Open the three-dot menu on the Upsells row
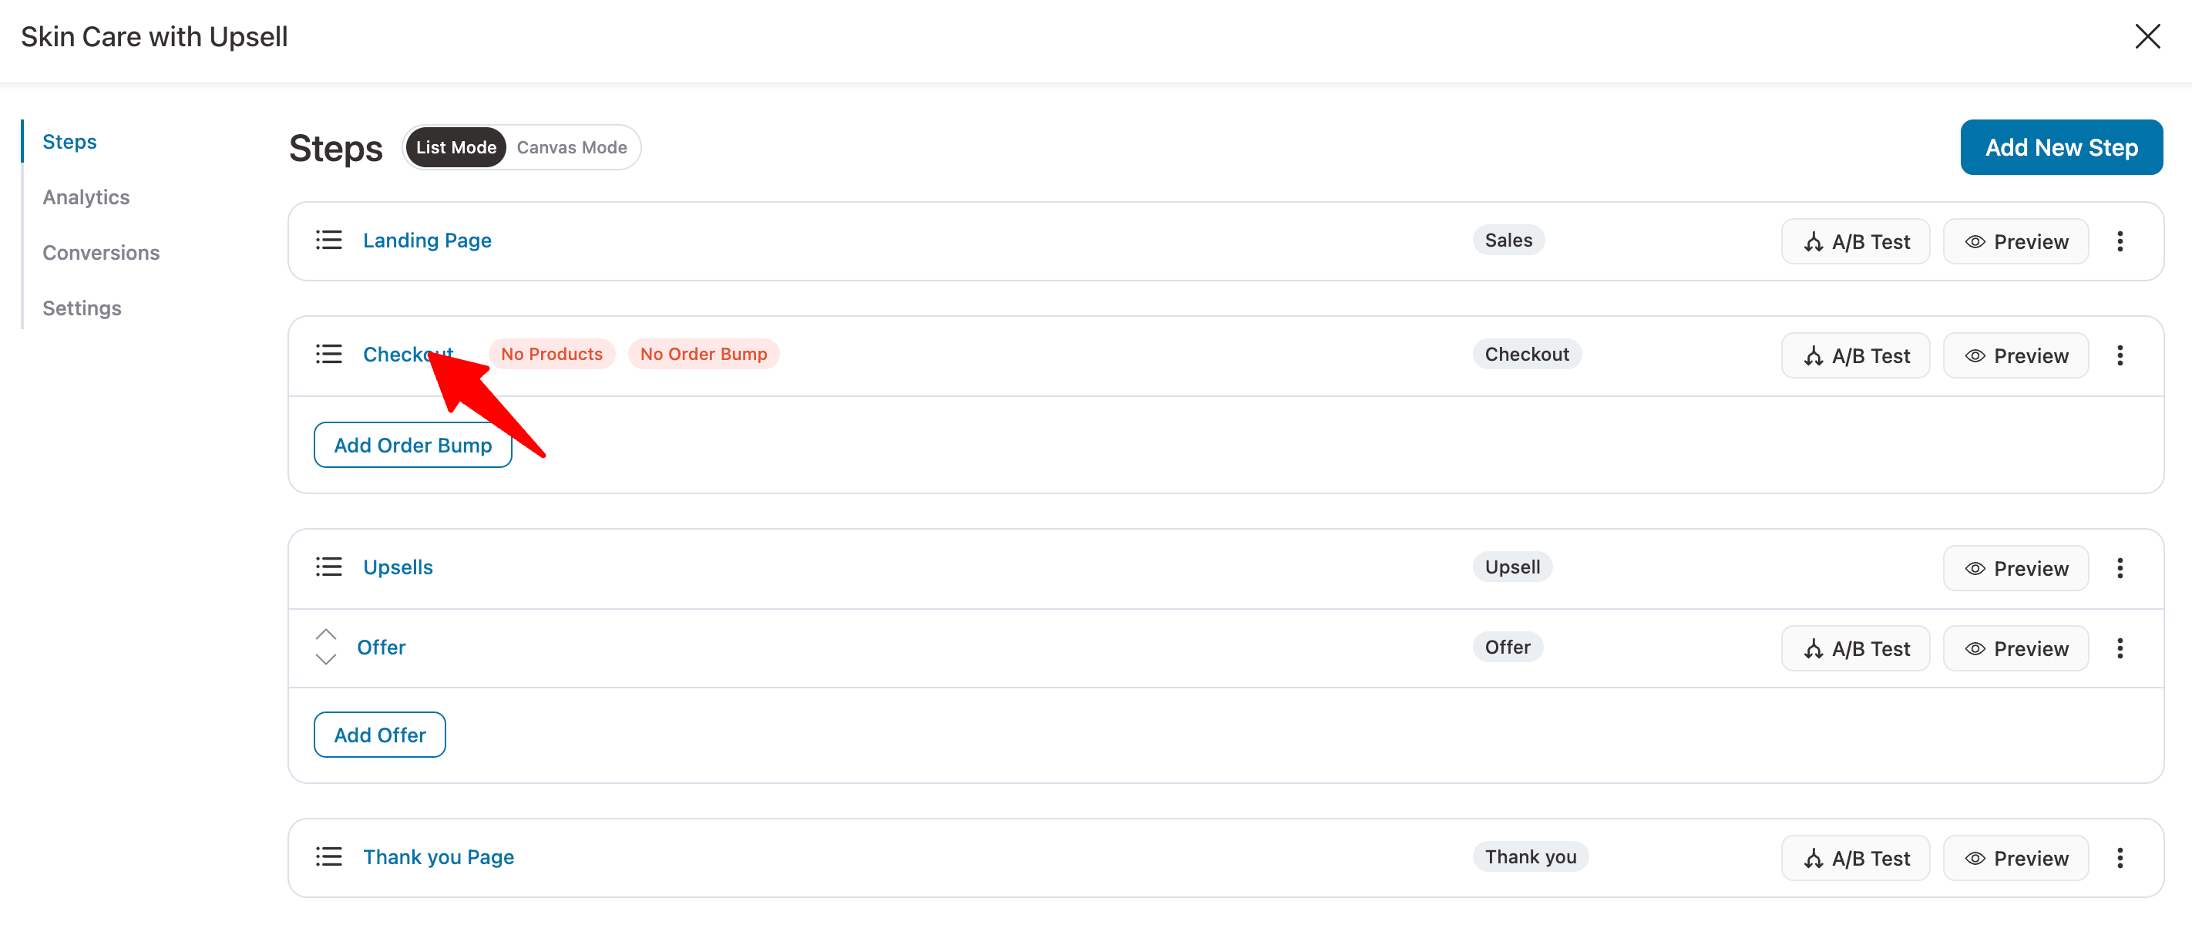 pos(2120,567)
